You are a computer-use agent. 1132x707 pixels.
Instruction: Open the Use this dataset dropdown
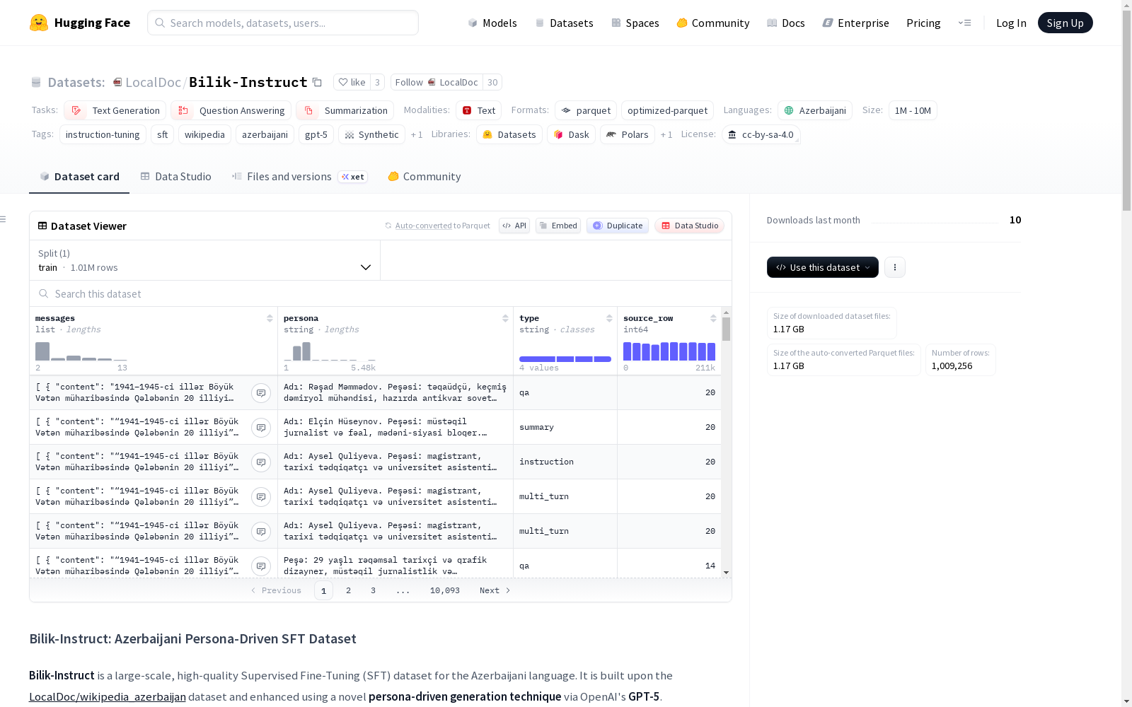(x=823, y=267)
